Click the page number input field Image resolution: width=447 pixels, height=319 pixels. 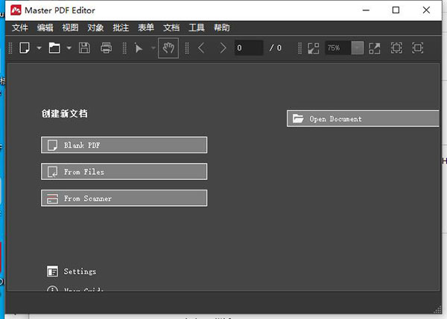[249, 48]
